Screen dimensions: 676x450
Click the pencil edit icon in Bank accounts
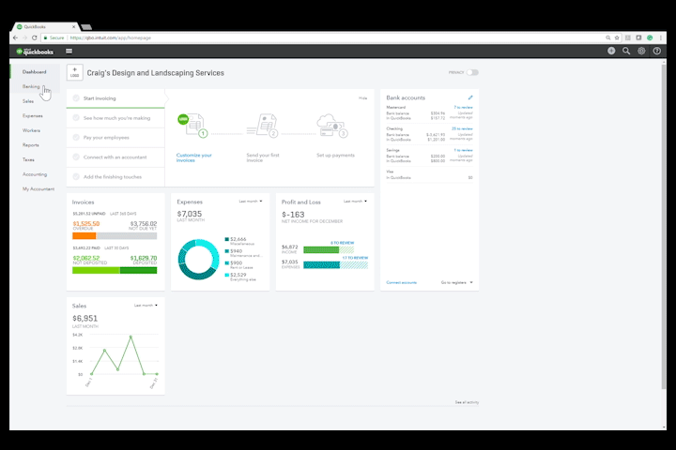coord(470,97)
